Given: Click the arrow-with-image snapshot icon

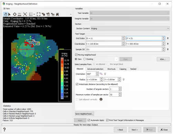Looking at the screenshot, I should tap(53, 14).
